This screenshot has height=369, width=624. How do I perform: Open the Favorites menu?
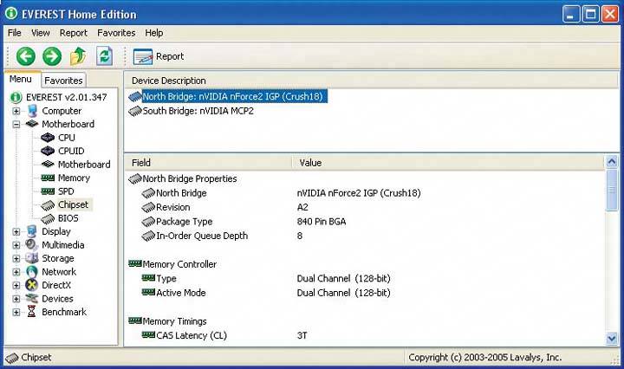[x=116, y=33]
